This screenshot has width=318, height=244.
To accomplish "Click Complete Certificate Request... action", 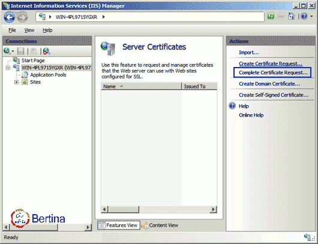I will [x=273, y=72].
